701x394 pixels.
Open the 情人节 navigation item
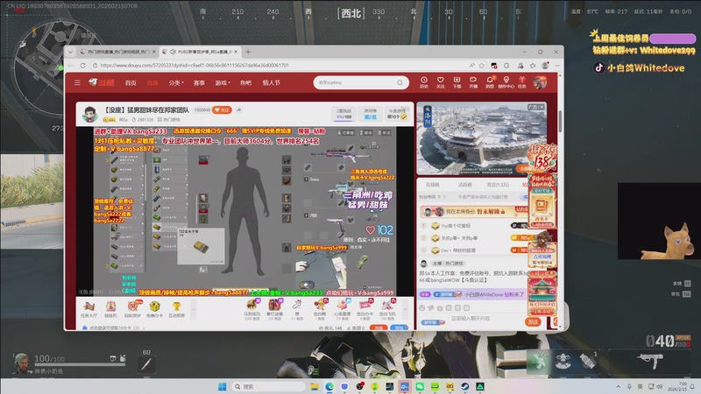point(271,82)
